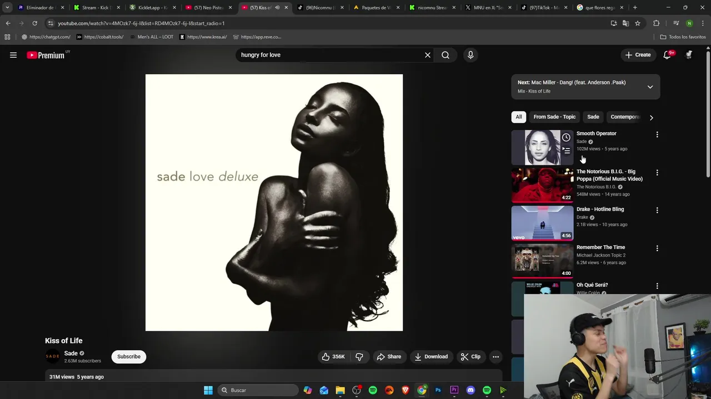Reload the page in Chrome
Screen dimensions: 711x399
[x=34, y=23]
